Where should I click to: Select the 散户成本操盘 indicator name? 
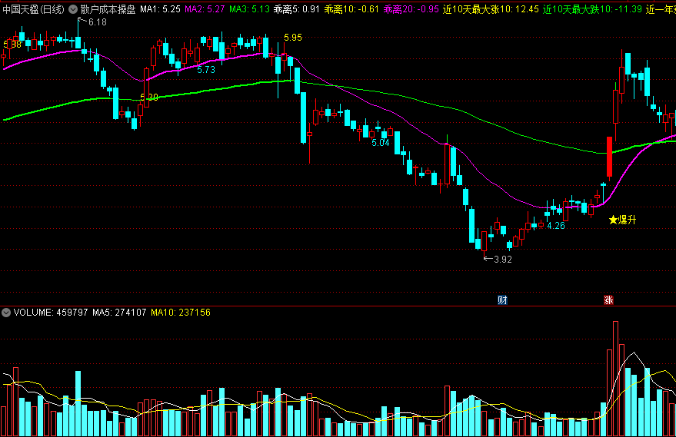click(x=108, y=9)
